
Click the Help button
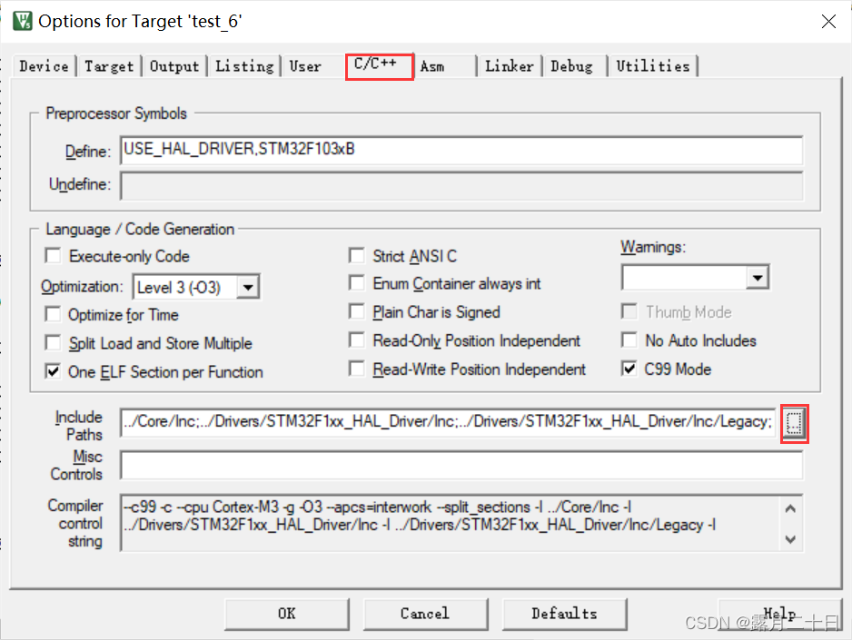tap(779, 614)
